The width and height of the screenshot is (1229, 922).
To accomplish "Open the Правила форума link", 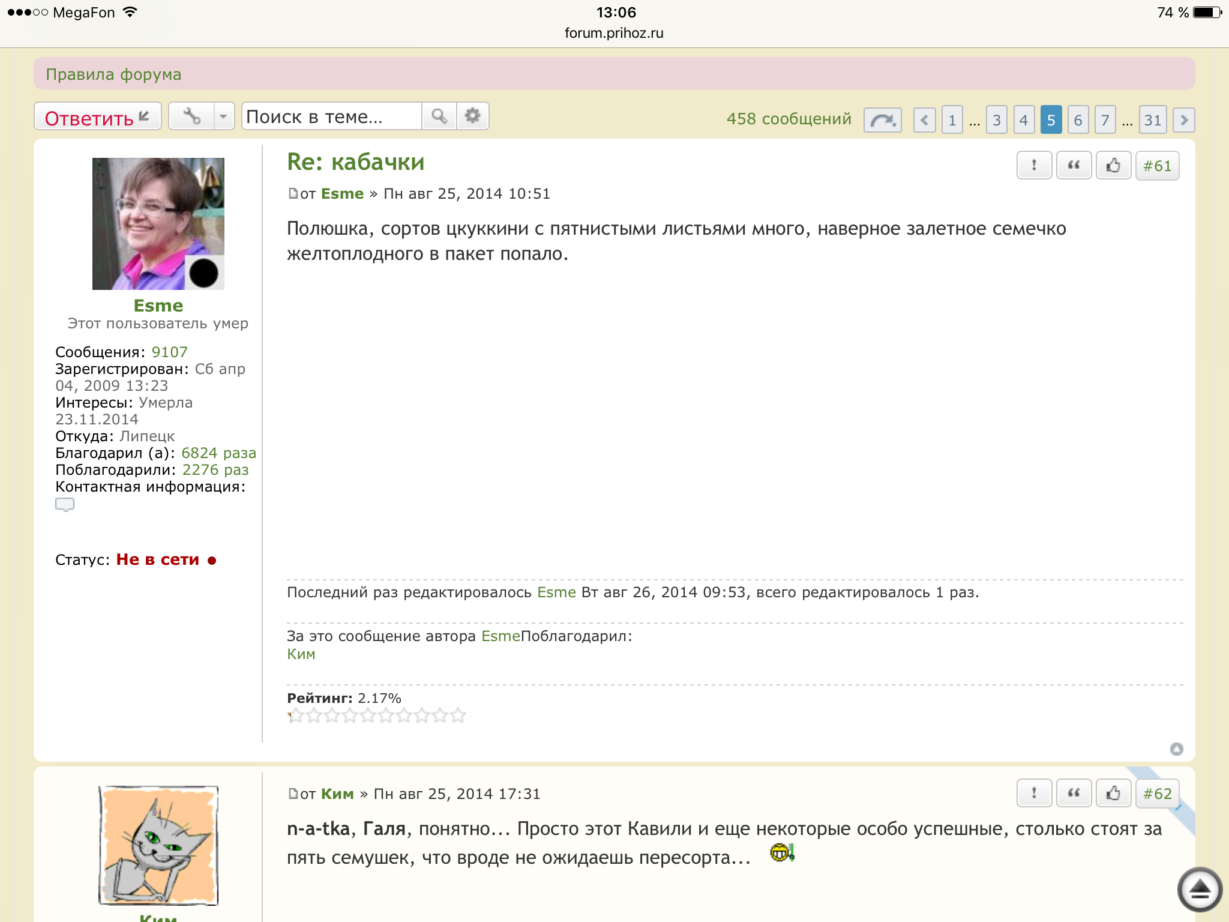I will point(113,74).
